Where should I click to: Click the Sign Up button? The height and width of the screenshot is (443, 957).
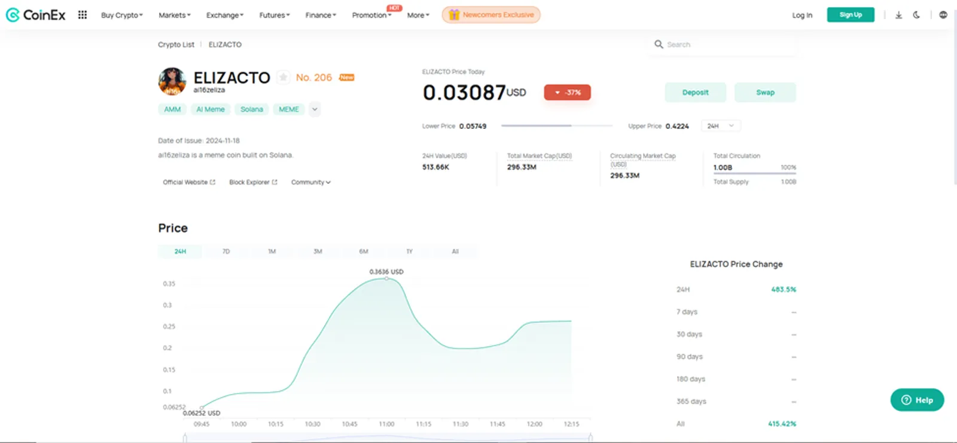pyautogui.click(x=851, y=15)
